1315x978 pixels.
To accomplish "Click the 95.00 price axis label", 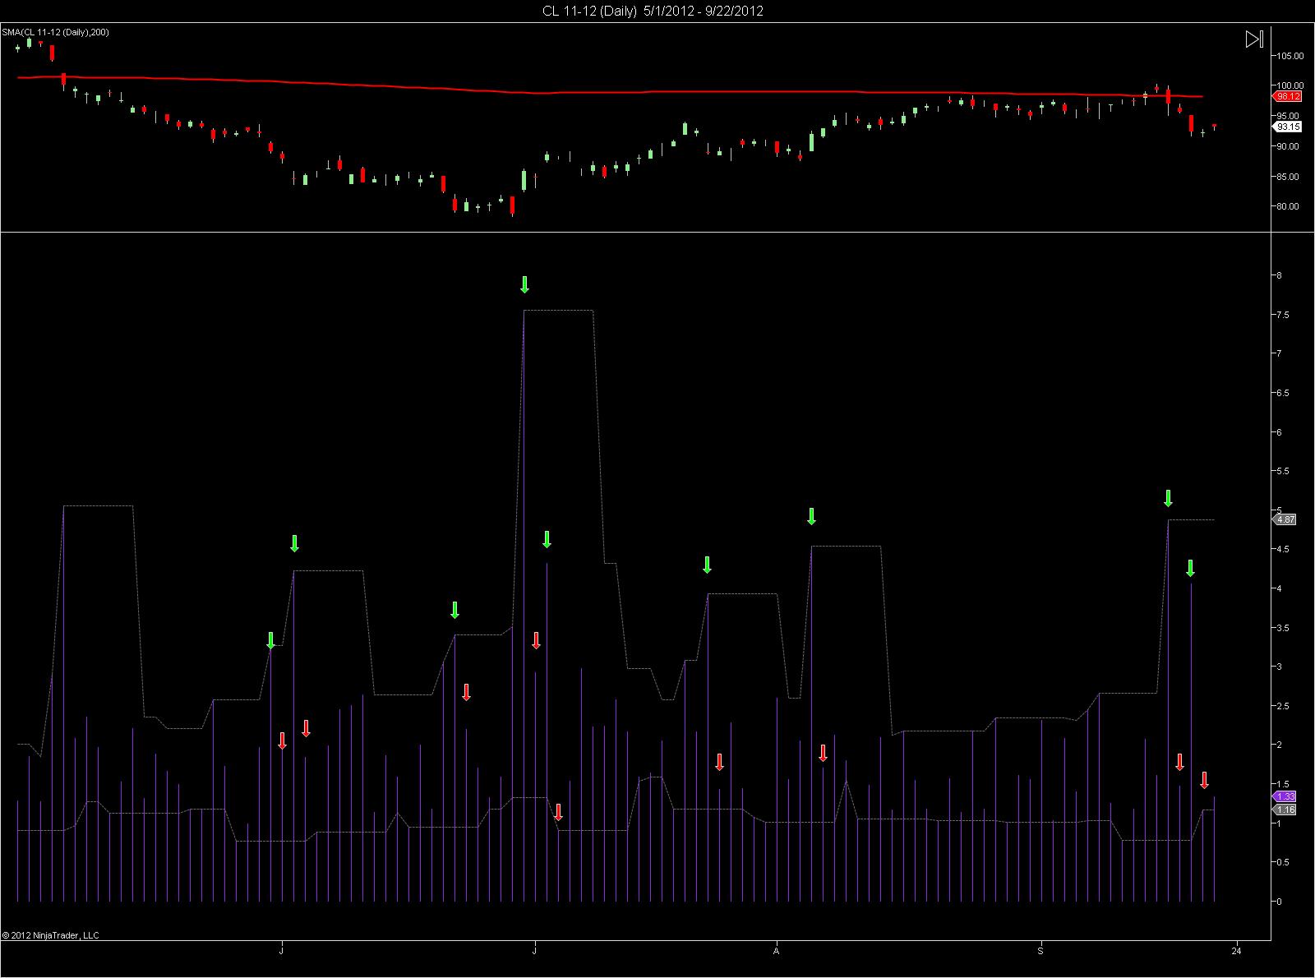I will coord(1289,116).
